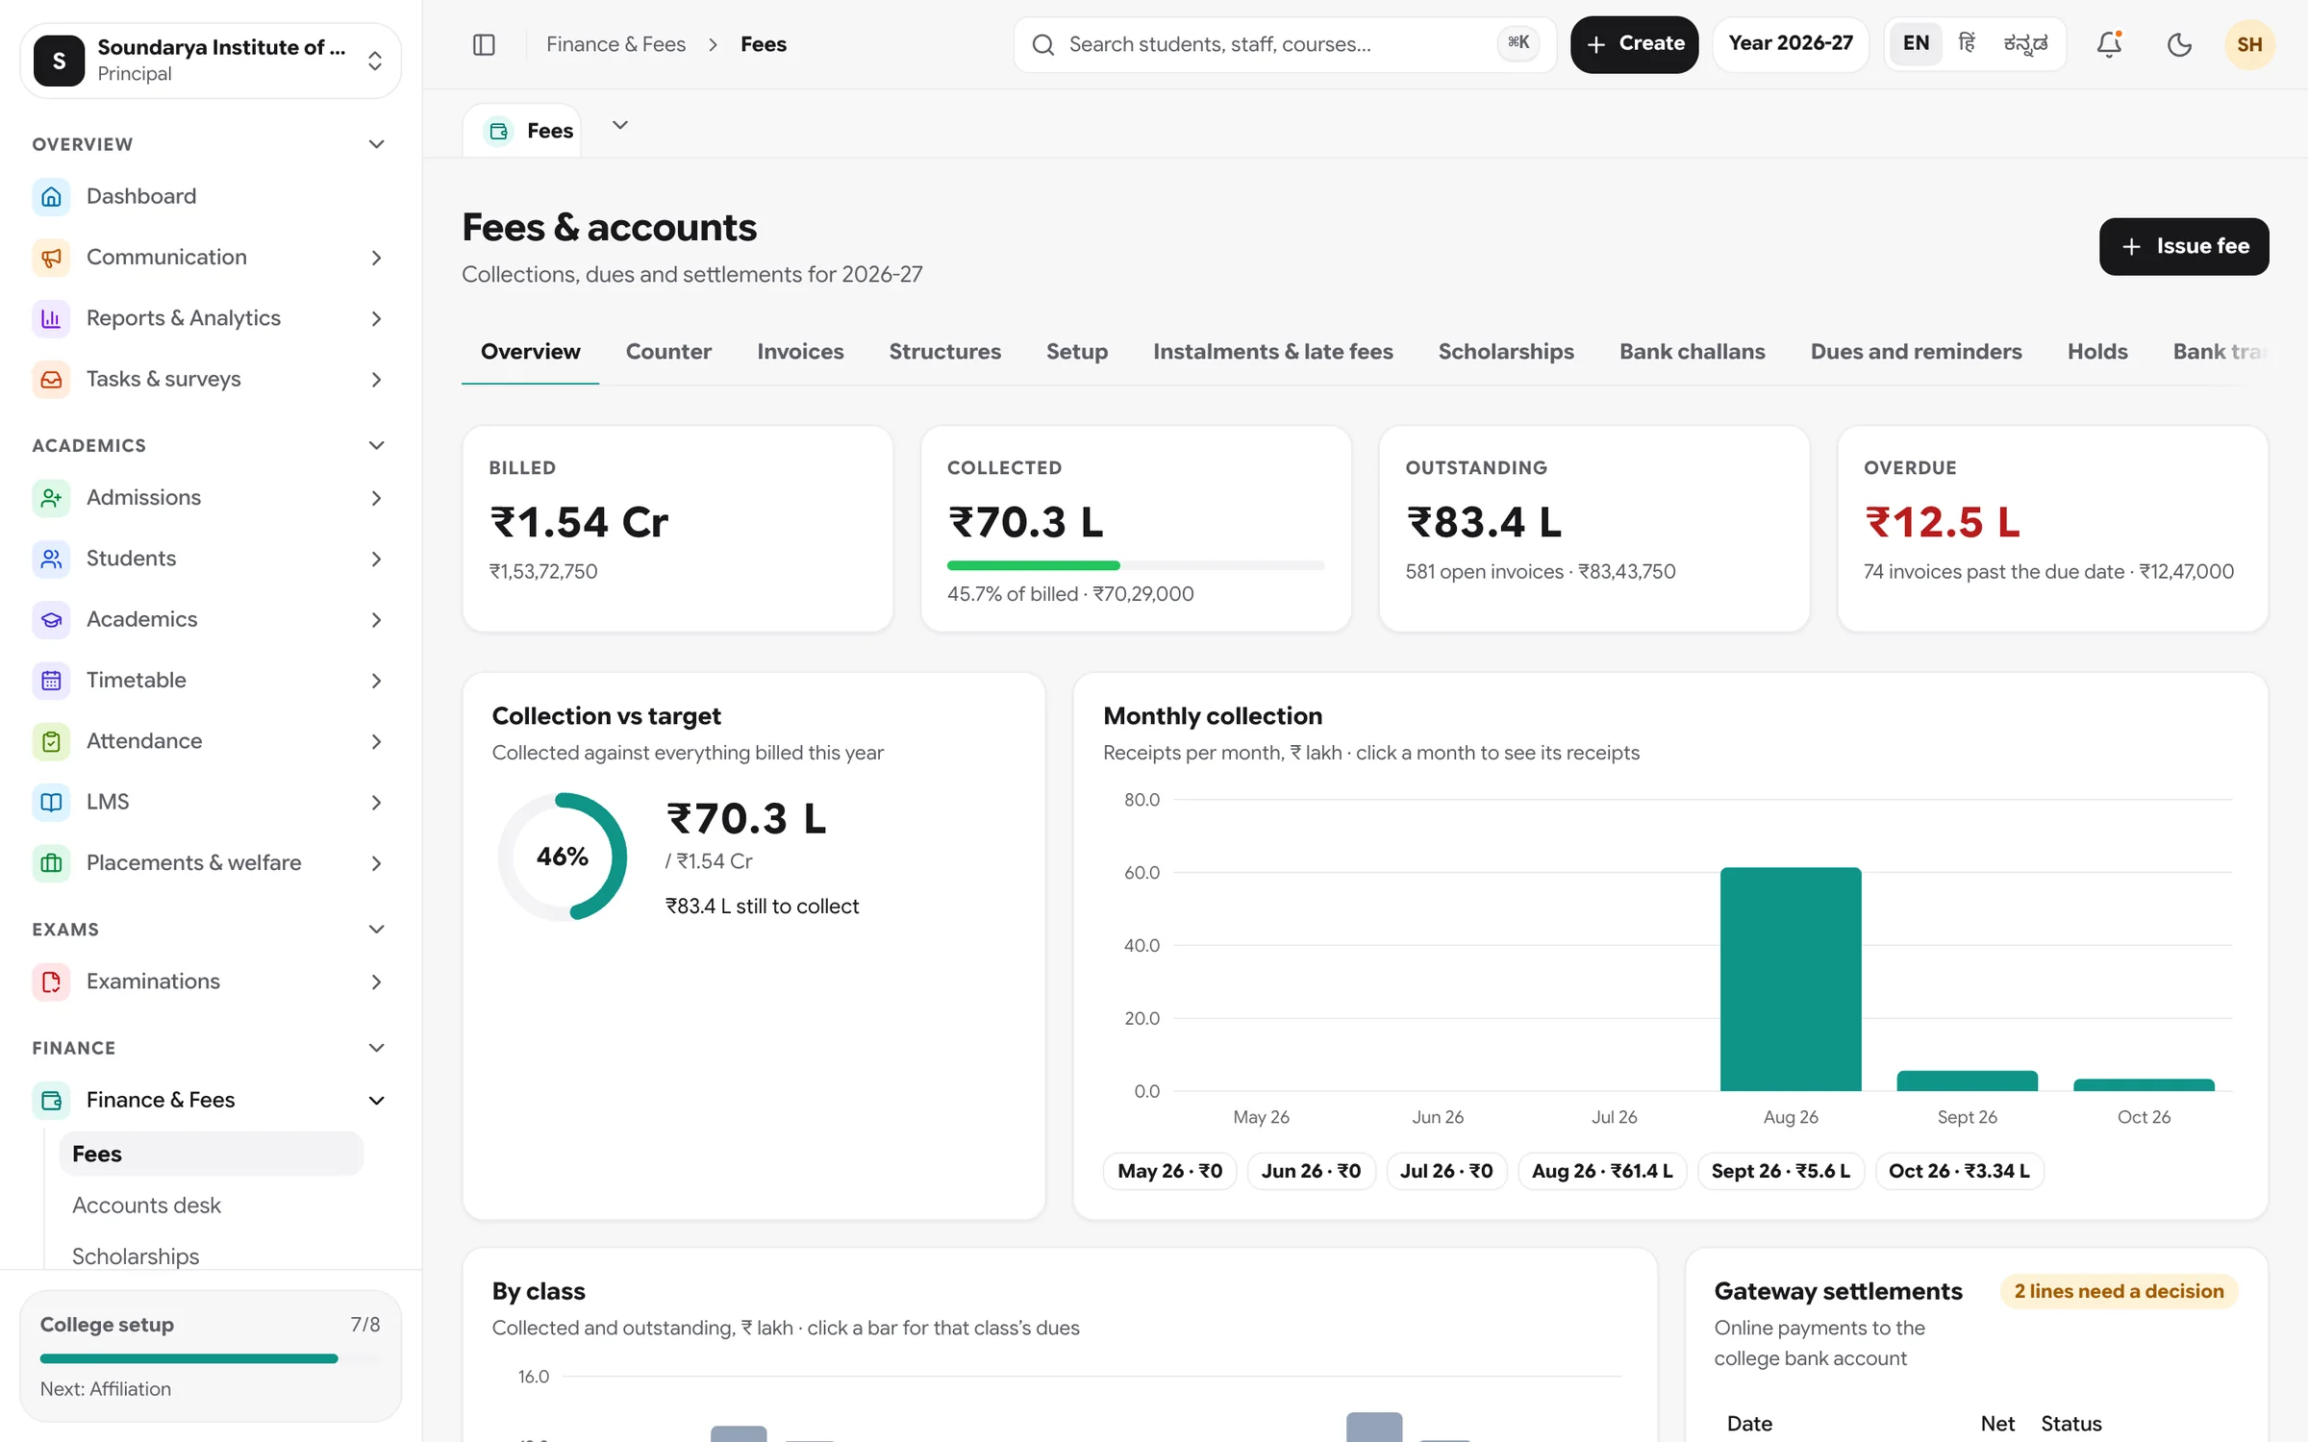Open Accounts desk in sidebar
The image size is (2308, 1442).
point(146,1206)
